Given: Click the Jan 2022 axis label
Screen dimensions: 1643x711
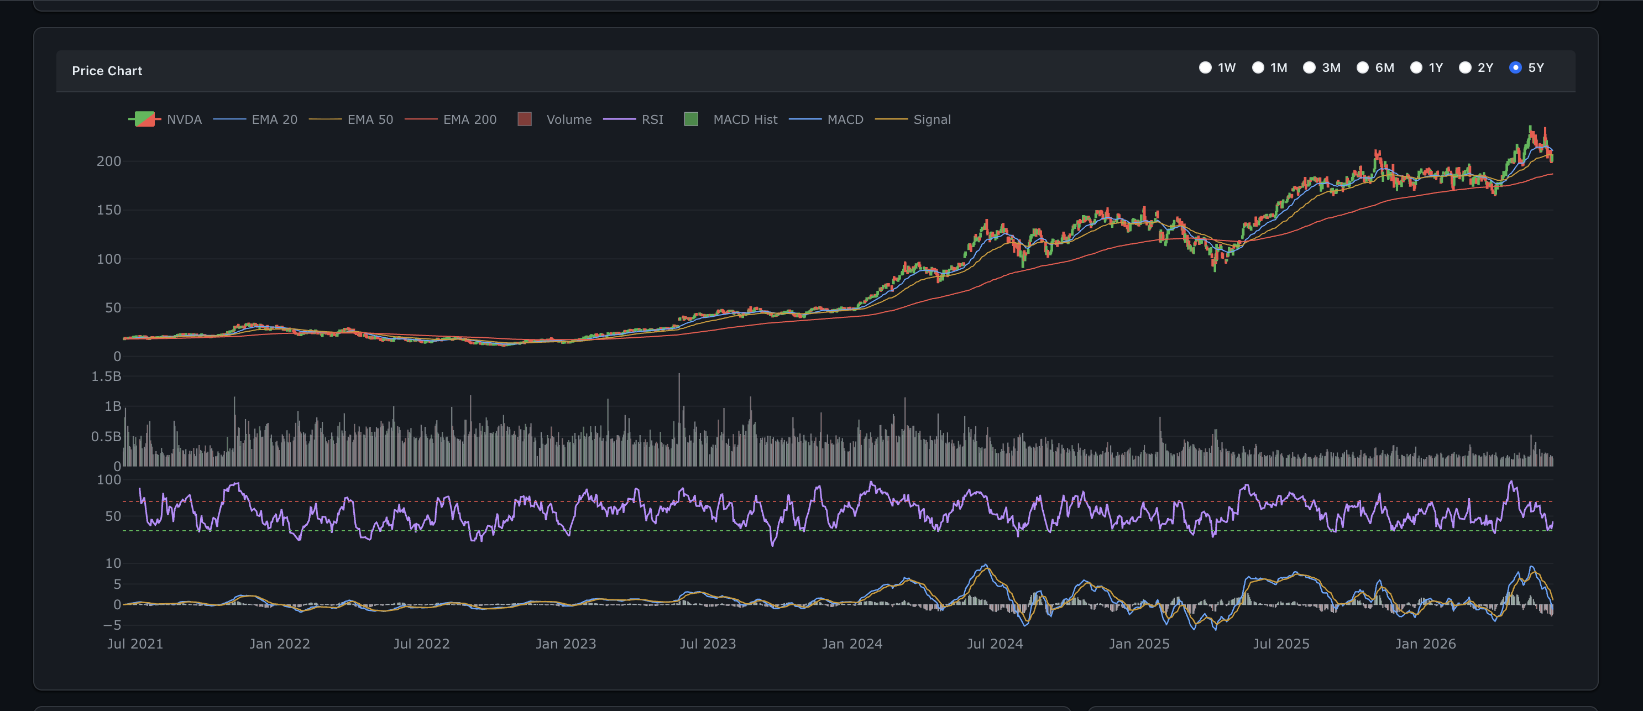Looking at the screenshot, I should [279, 644].
